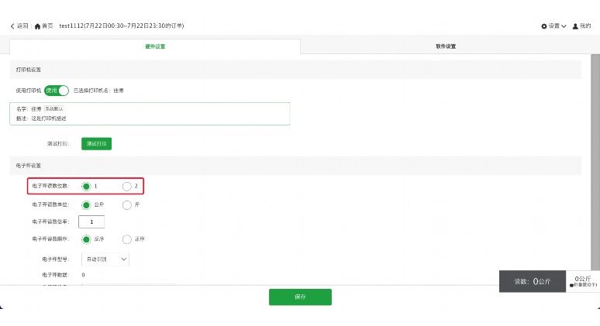The height and width of the screenshot is (326, 600).
Task: Click the basket icon under 0公斤
Action: pos(571,285)
